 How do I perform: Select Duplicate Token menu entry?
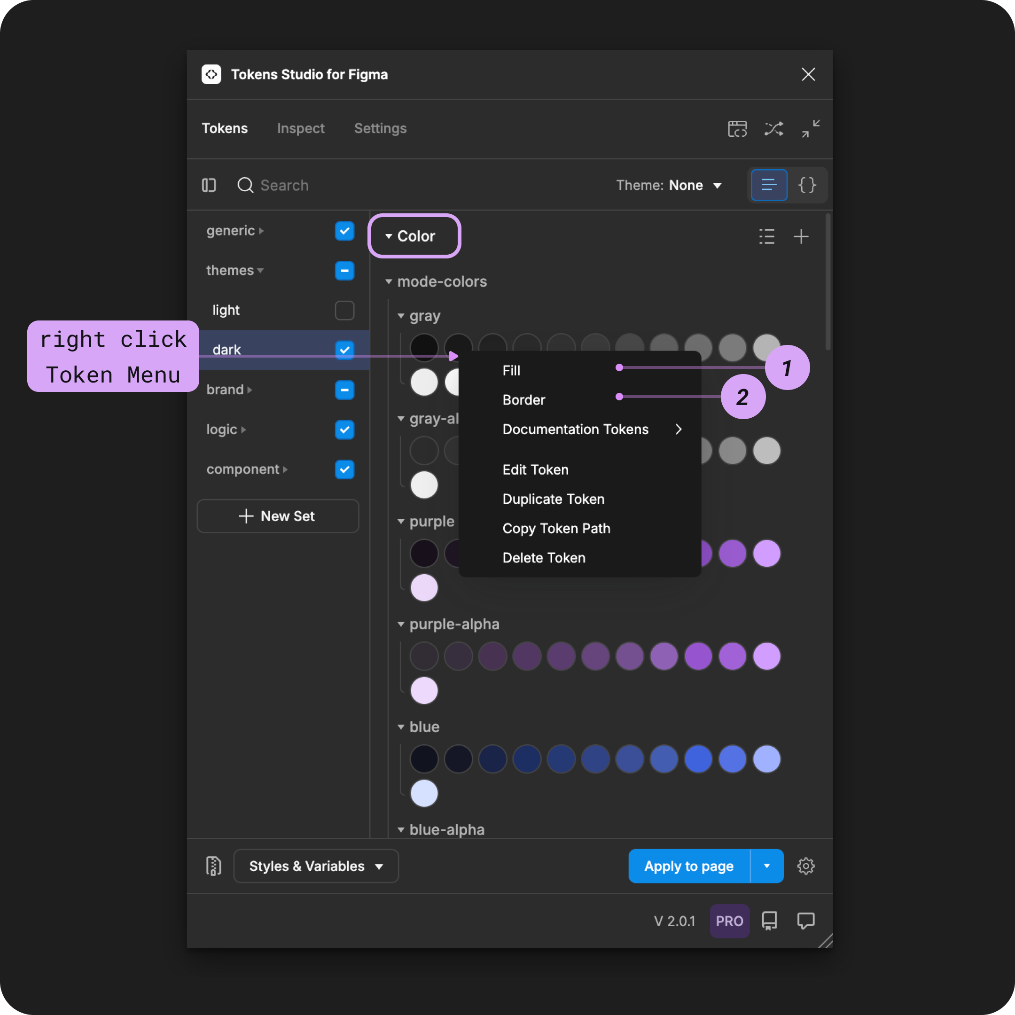click(x=580, y=499)
